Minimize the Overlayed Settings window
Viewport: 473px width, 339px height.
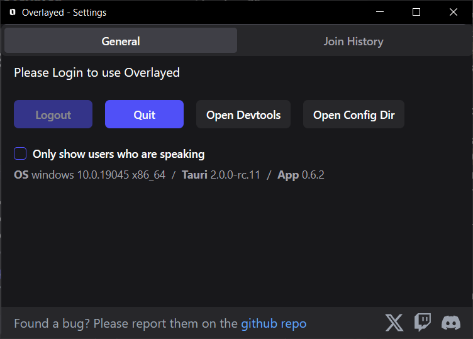click(x=380, y=12)
